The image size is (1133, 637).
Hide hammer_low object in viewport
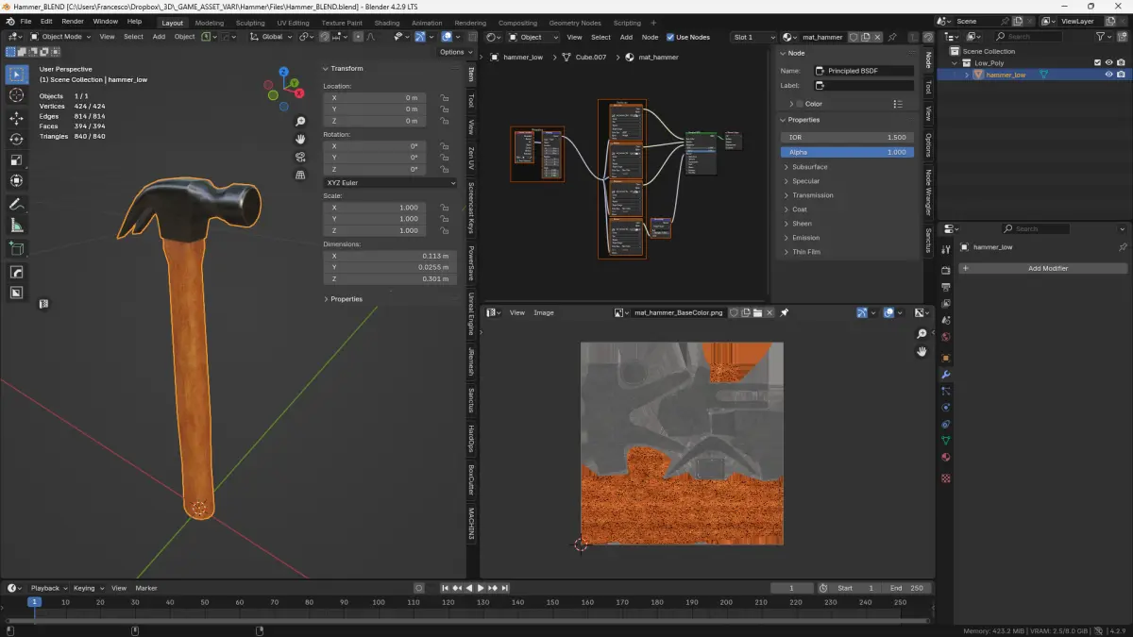pyautogui.click(x=1109, y=75)
